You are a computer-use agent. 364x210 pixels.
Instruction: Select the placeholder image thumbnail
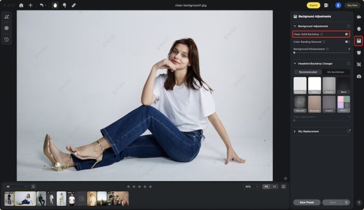click(82, 199)
